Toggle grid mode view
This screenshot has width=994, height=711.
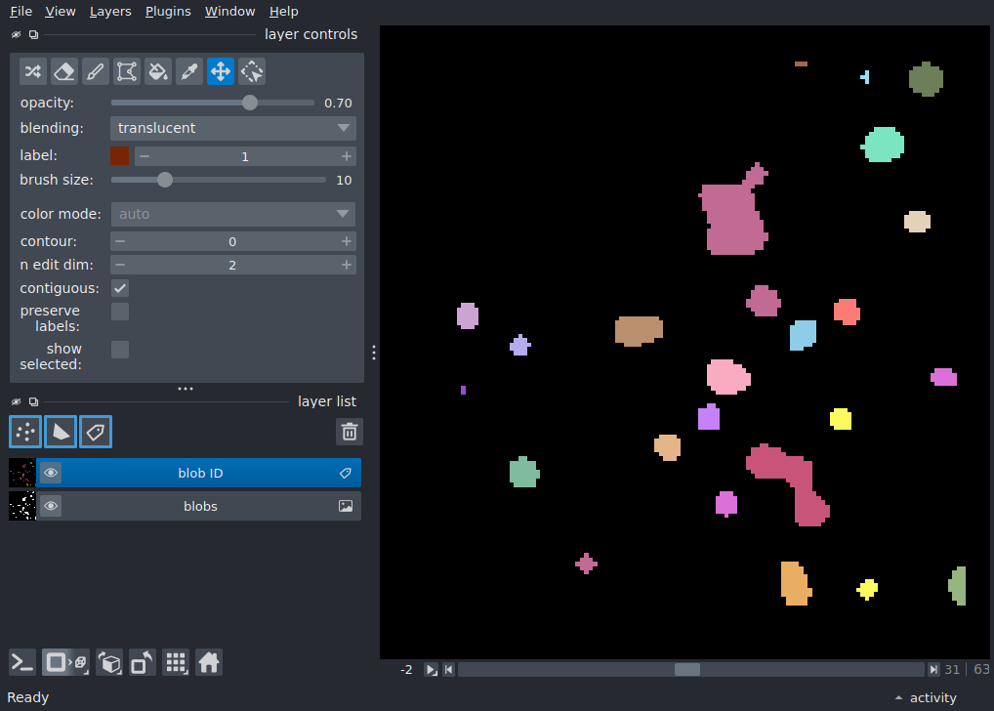[x=176, y=663]
